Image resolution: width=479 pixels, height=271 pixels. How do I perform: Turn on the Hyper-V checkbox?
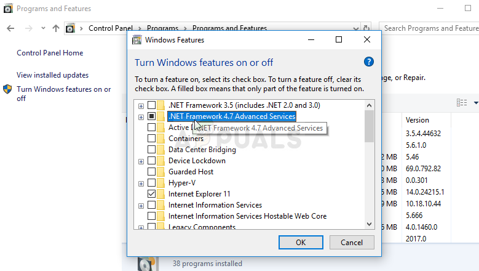coord(151,183)
